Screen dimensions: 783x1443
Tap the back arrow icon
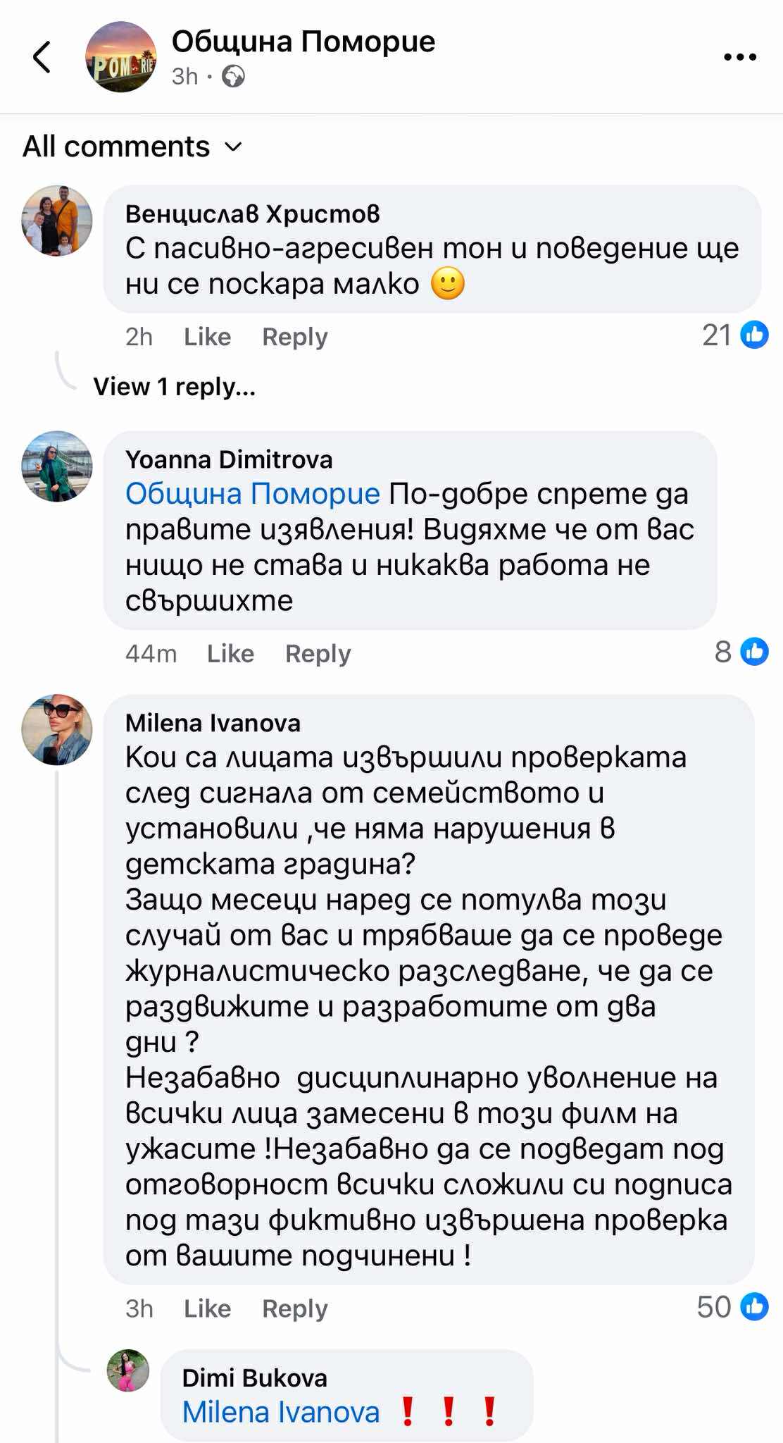pyautogui.click(x=42, y=57)
